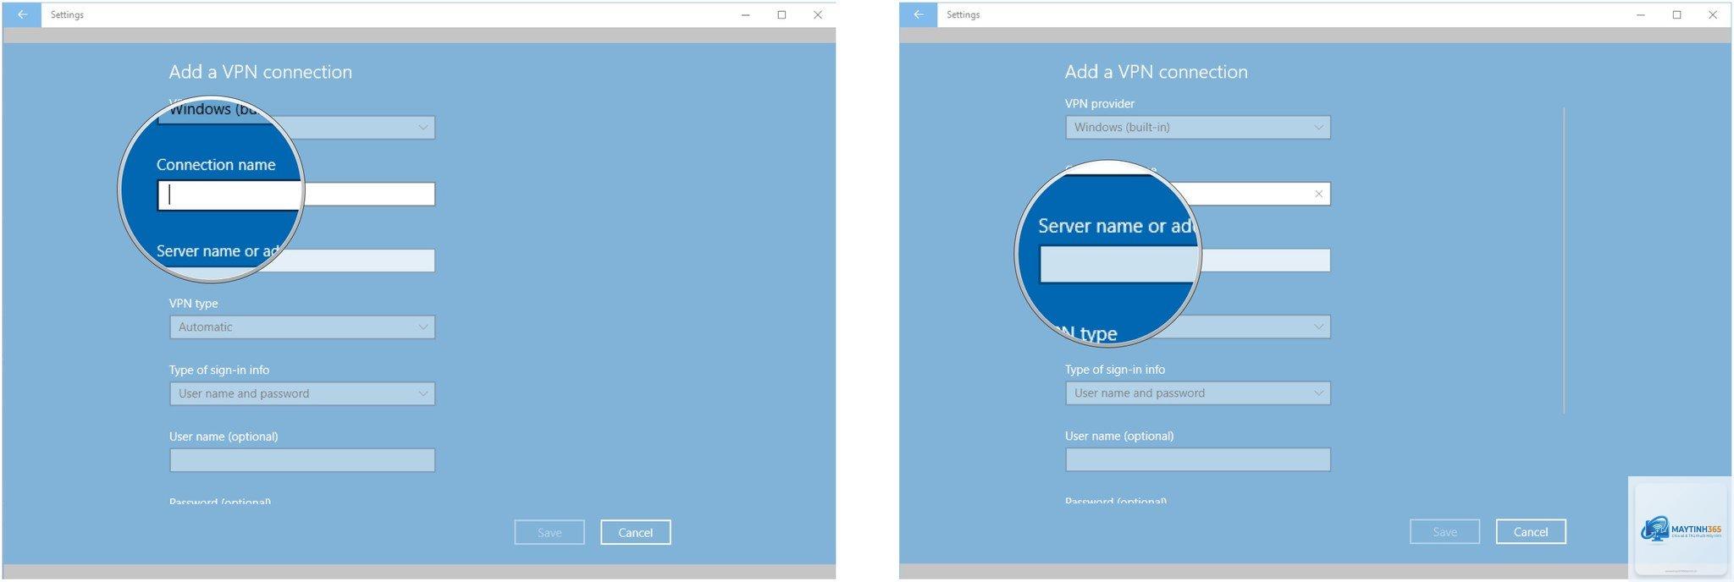
Task: Click vertical scrollbar in right window
Action: click(1564, 260)
